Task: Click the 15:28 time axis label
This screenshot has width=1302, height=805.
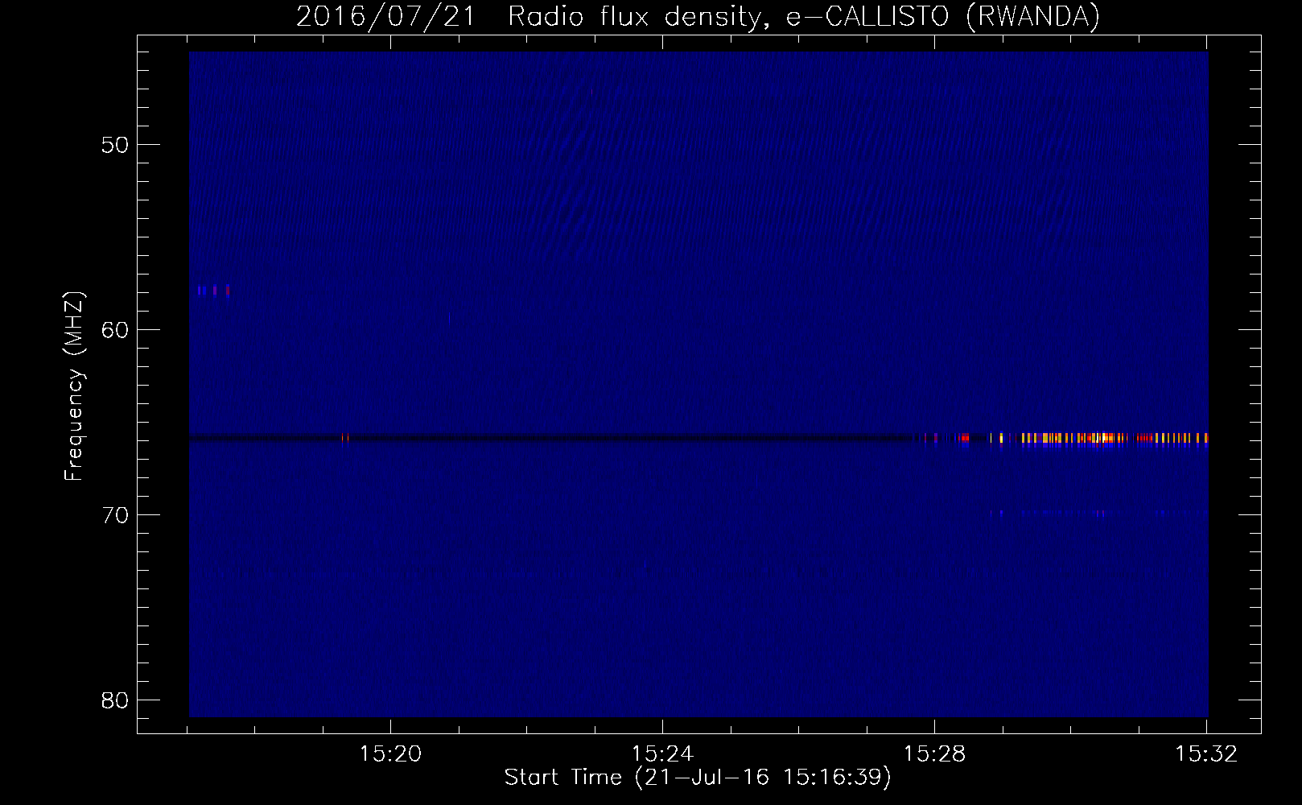Action: tap(934, 754)
